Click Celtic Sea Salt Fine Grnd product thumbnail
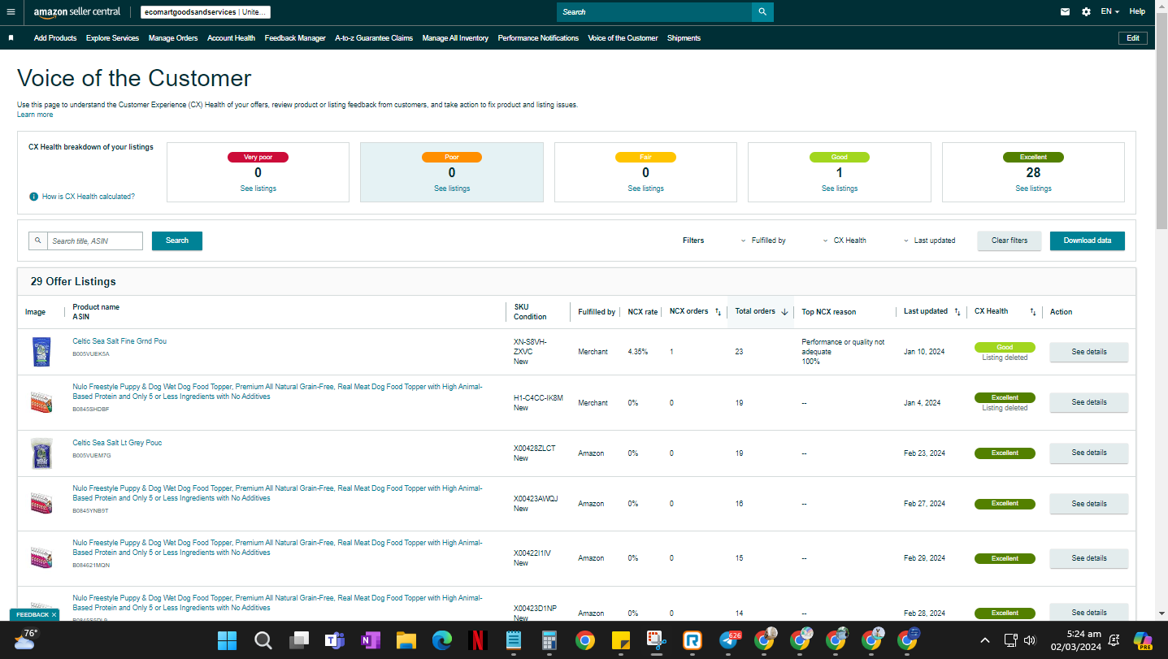 click(x=41, y=352)
